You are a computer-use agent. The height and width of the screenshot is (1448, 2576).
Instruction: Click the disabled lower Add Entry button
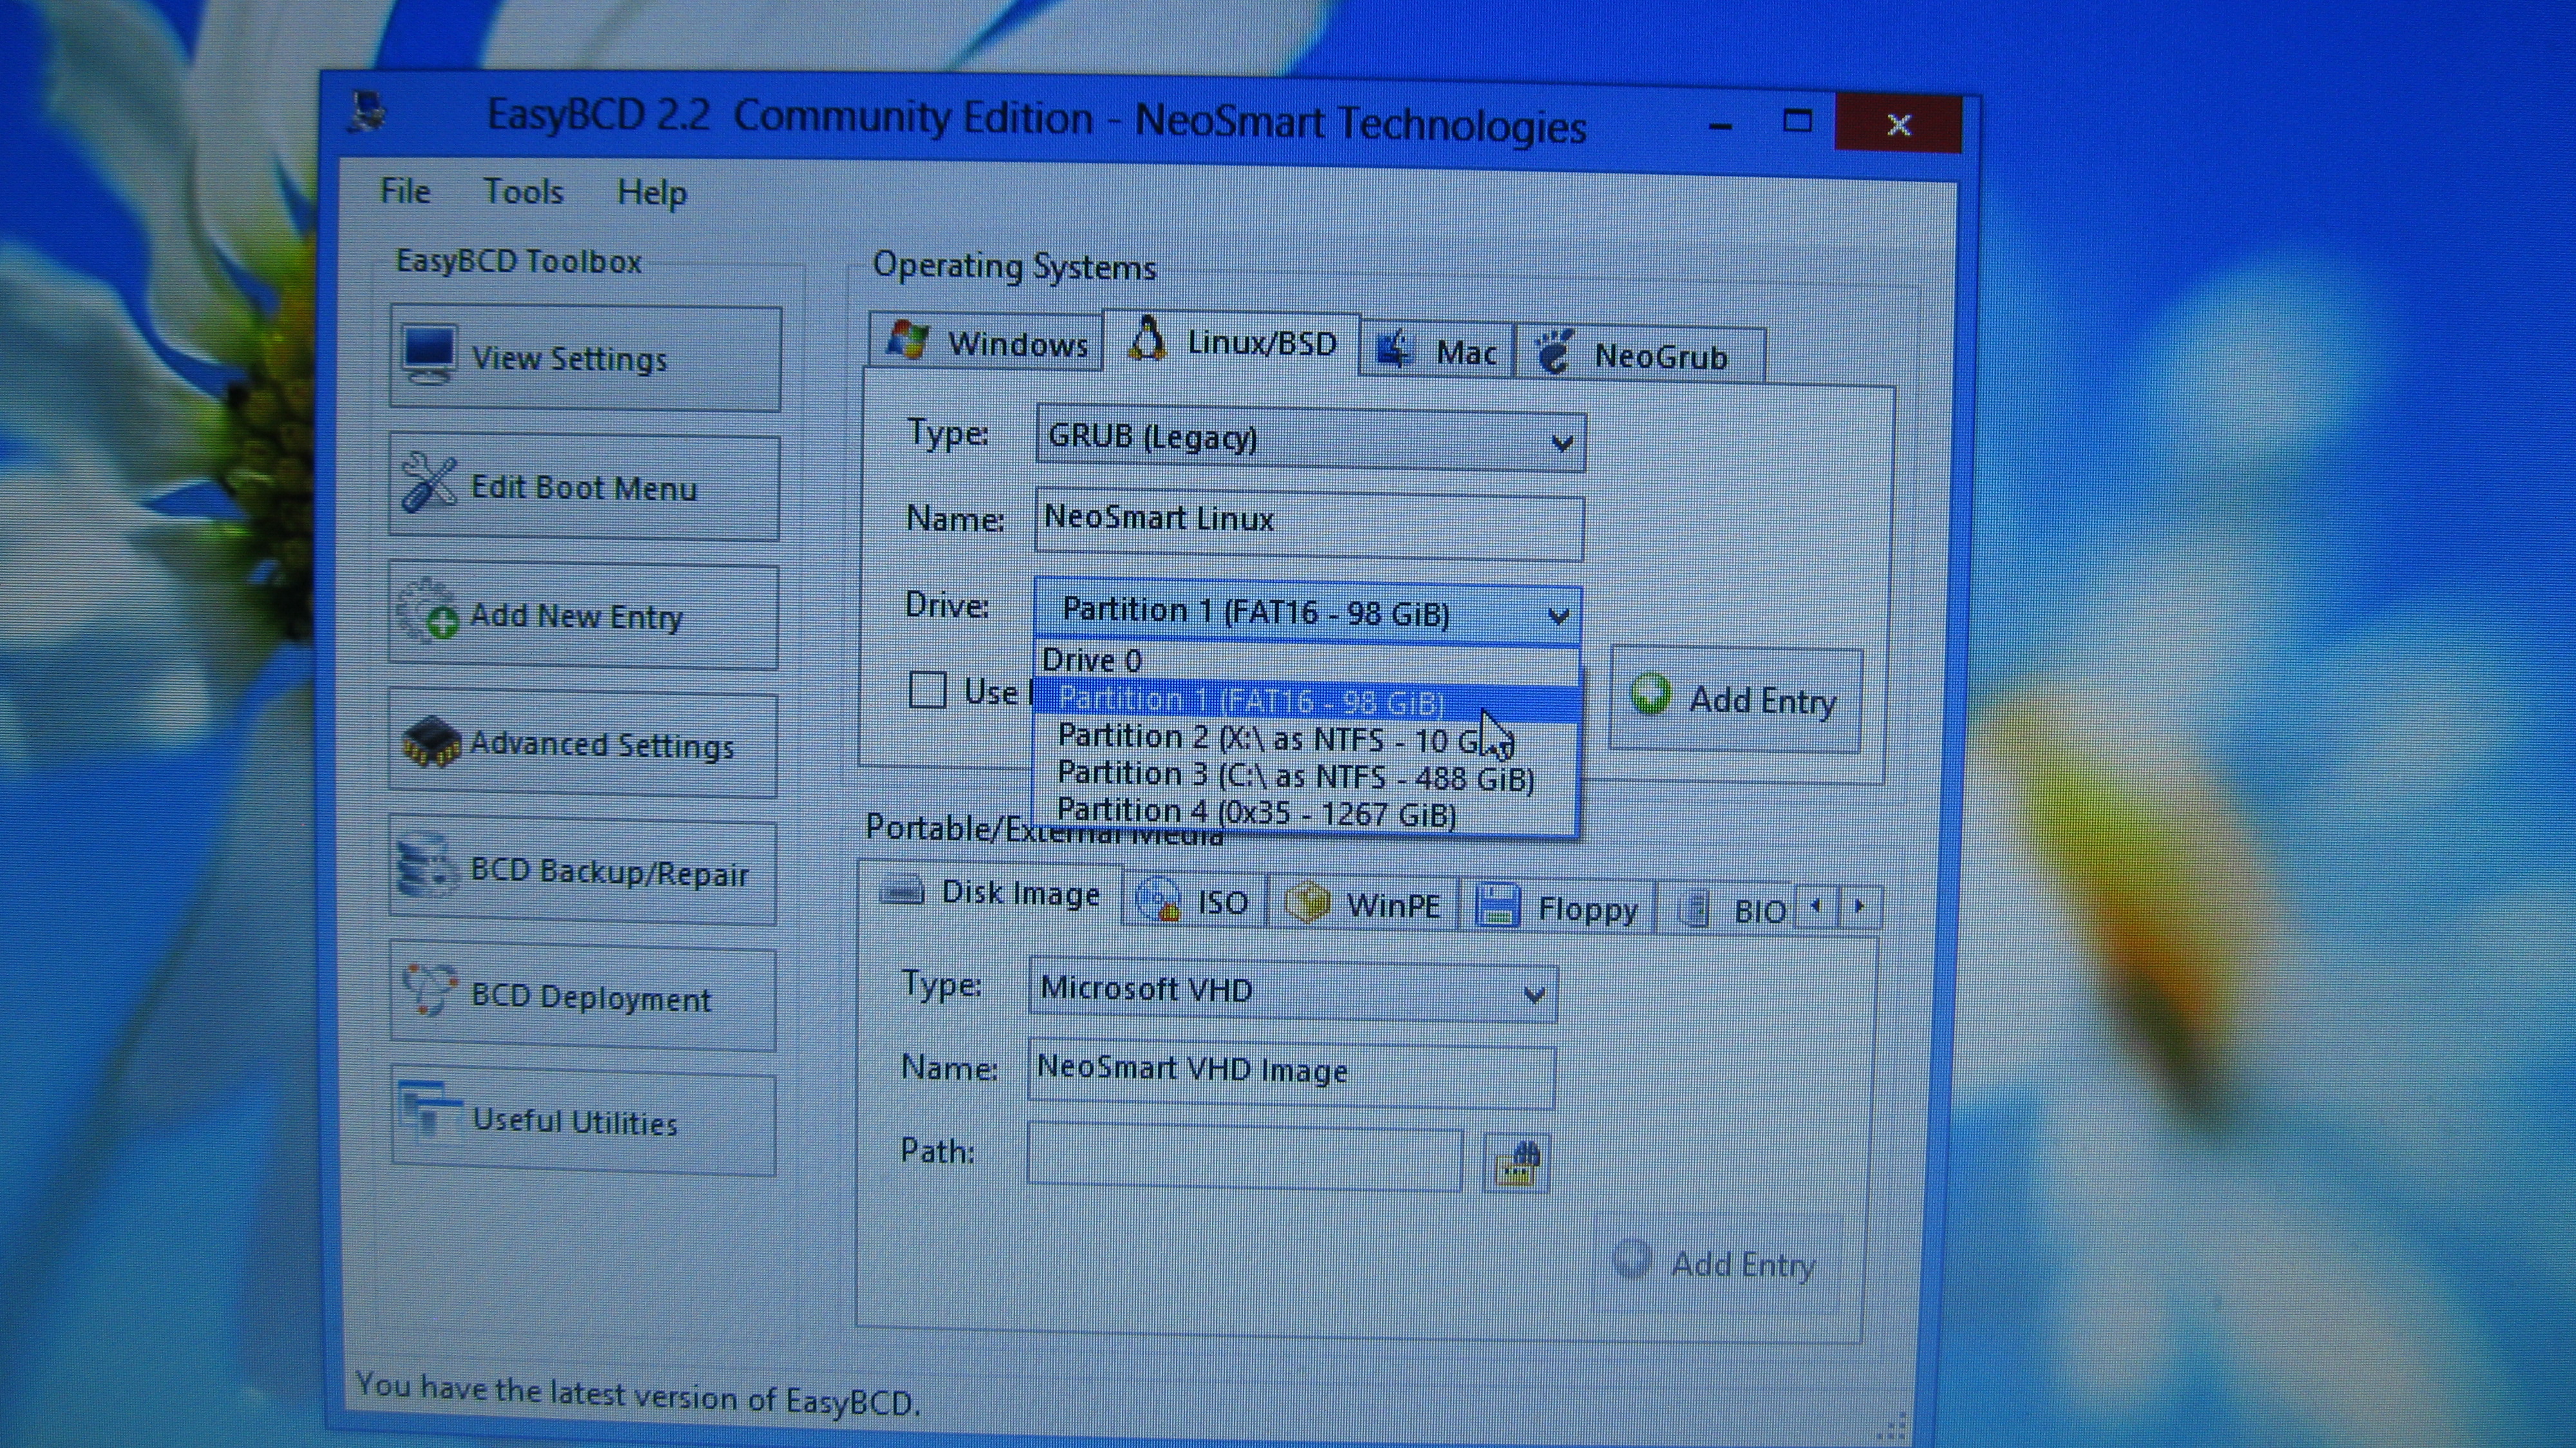(x=1717, y=1264)
